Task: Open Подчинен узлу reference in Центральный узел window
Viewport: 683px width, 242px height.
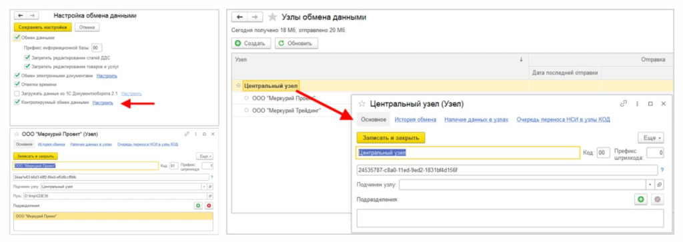Action: (x=659, y=185)
